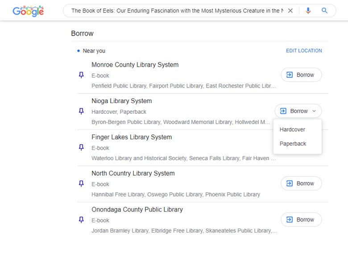The height and width of the screenshot is (253, 348).
Task: Pin icon beside Onondaga County Public Library
Action: 82,220
